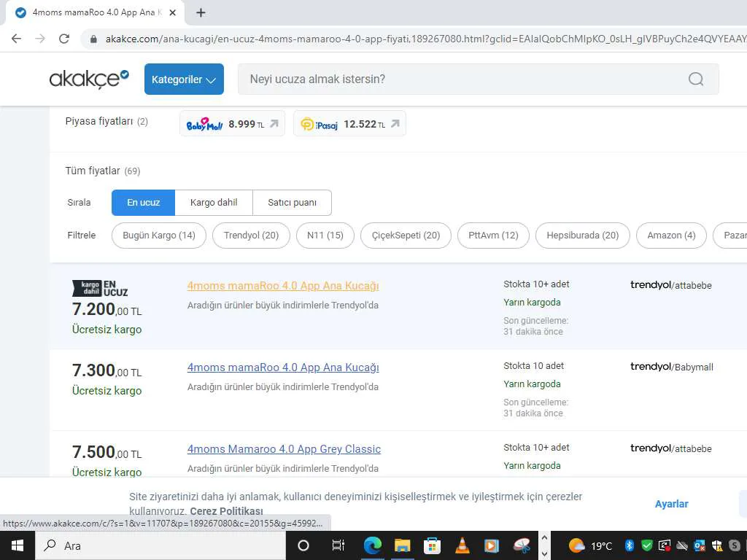
Task: Open Microsoft Store from taskbar
Action: tap(432, 545)
